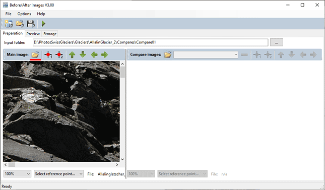Click the browse button for input folder
This screenshot has width=325, height=190.
click(x=276, y=42)
